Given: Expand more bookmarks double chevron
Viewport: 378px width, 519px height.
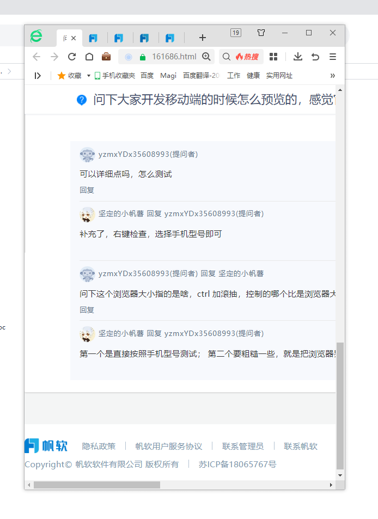Looking at the screenshot, I should pos(332,76).
